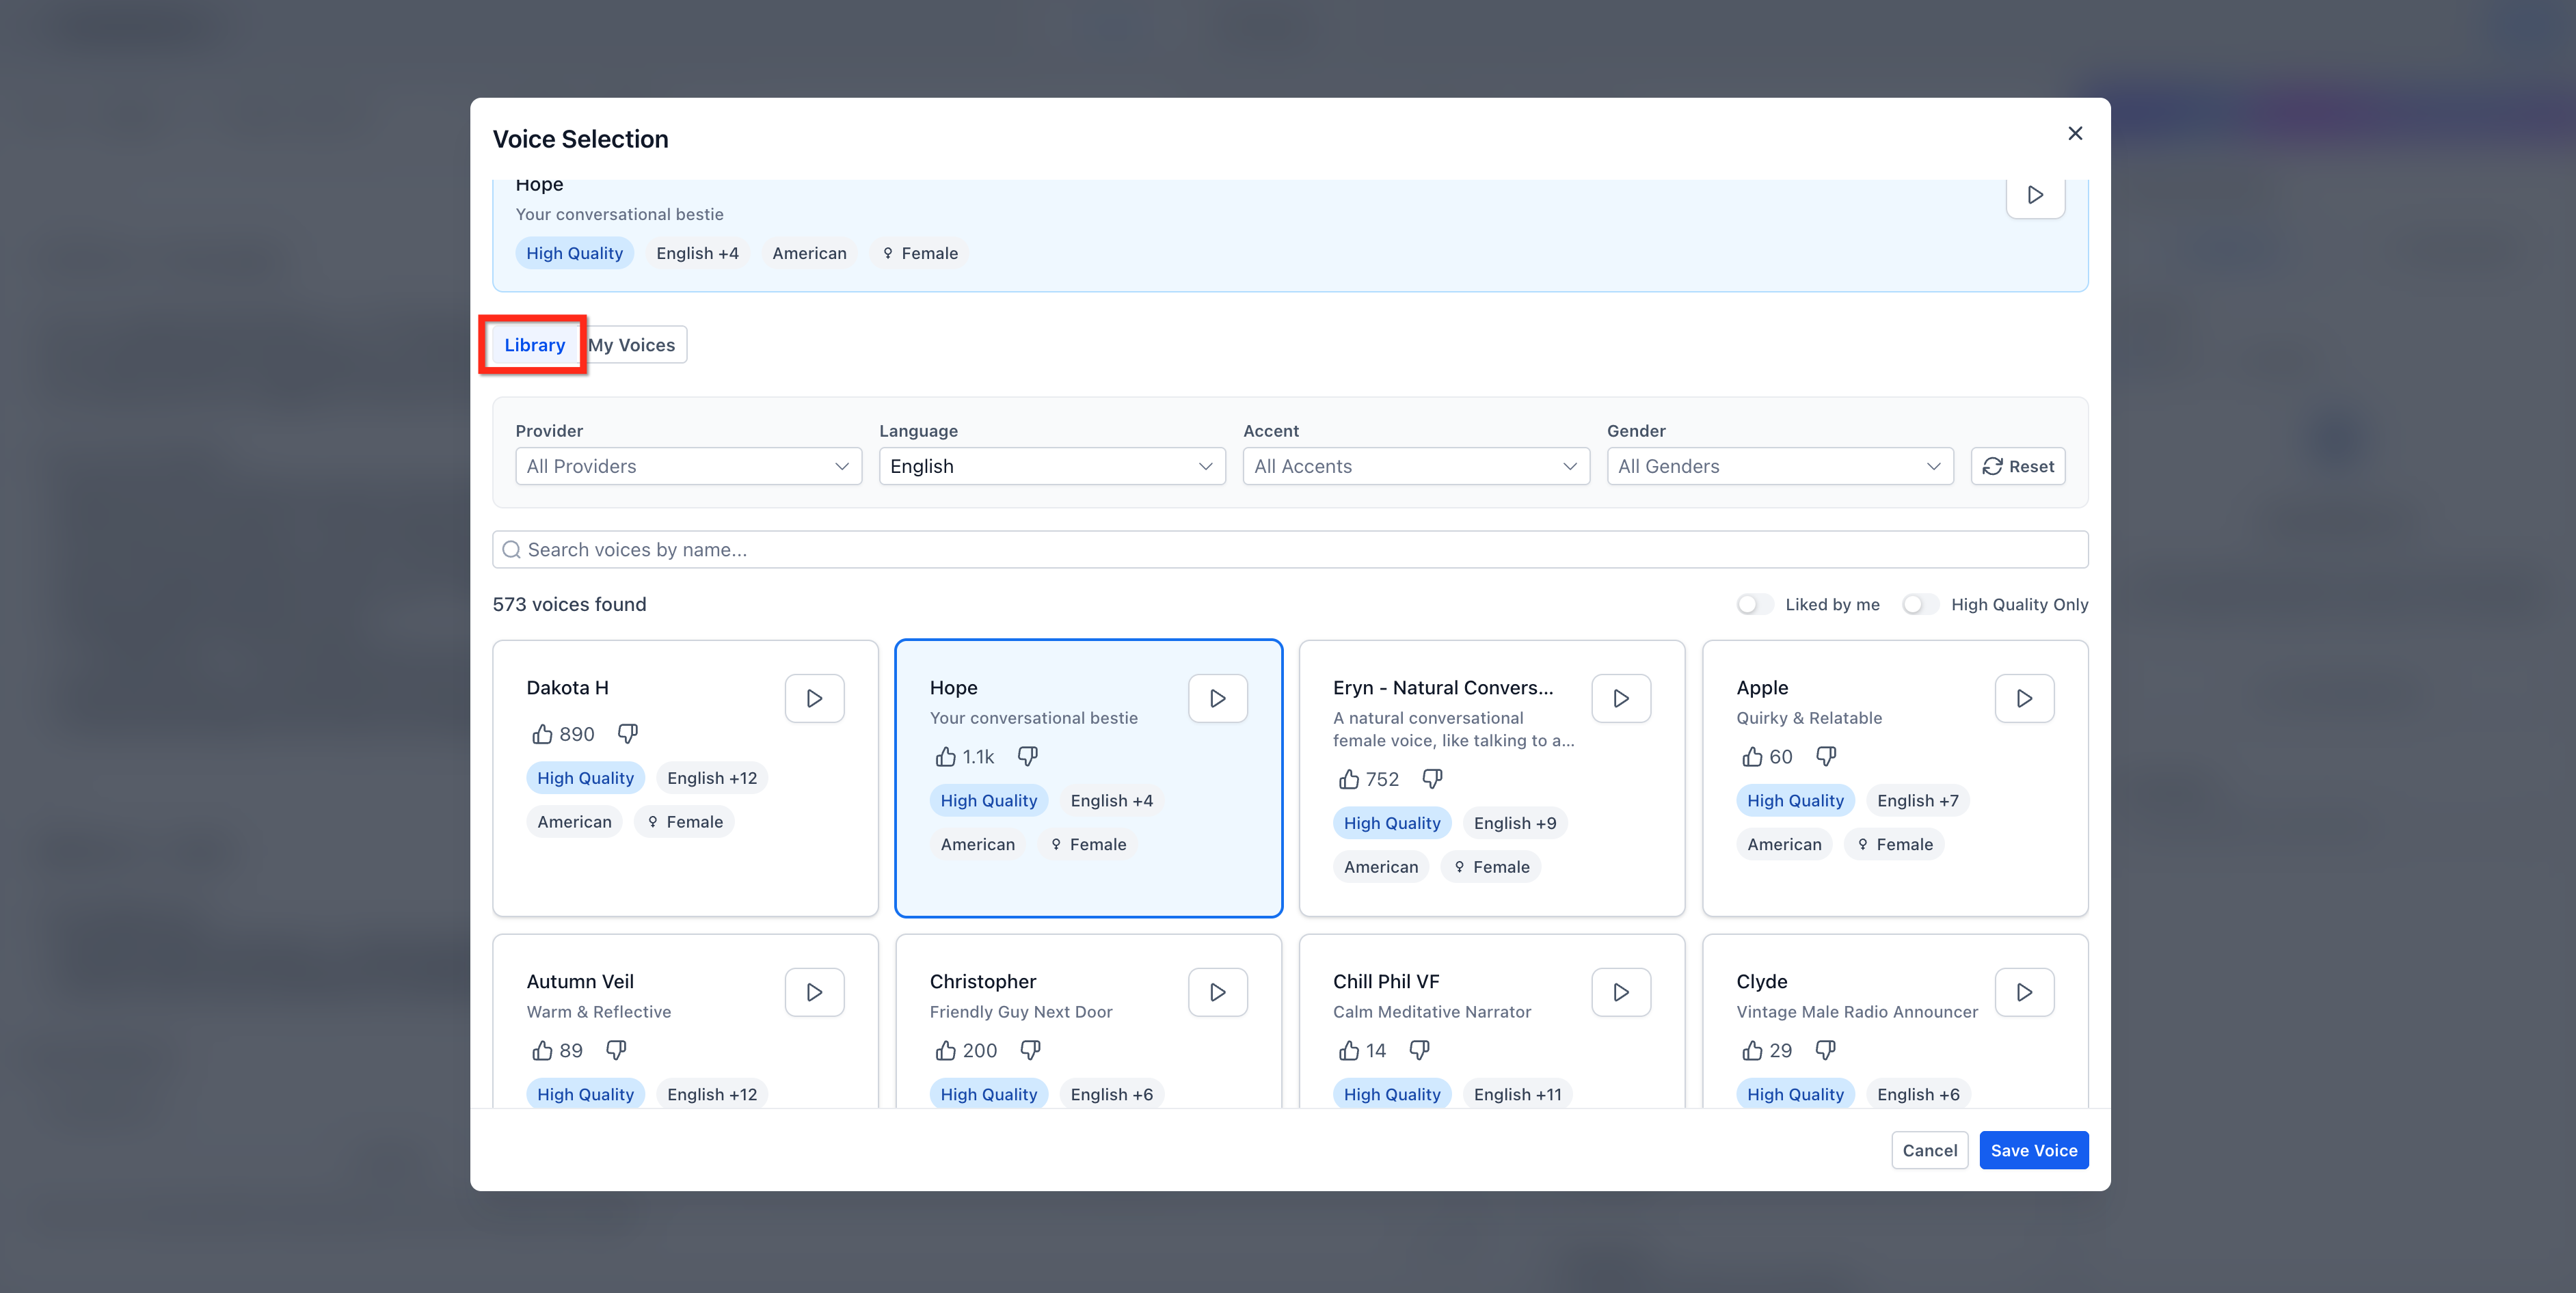
Task: Like the Apple voice
Action: tap(1752, 757)
